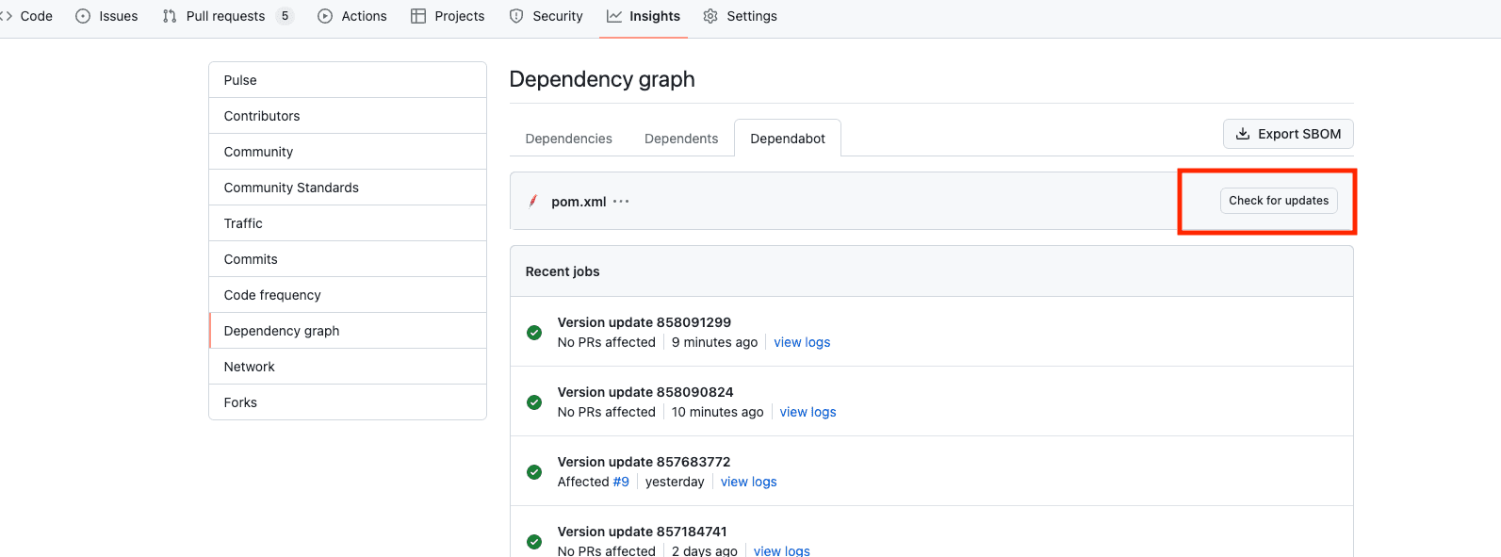Click the red Maven feather icon
1501x557 pixels.
(x=533, y=201)
